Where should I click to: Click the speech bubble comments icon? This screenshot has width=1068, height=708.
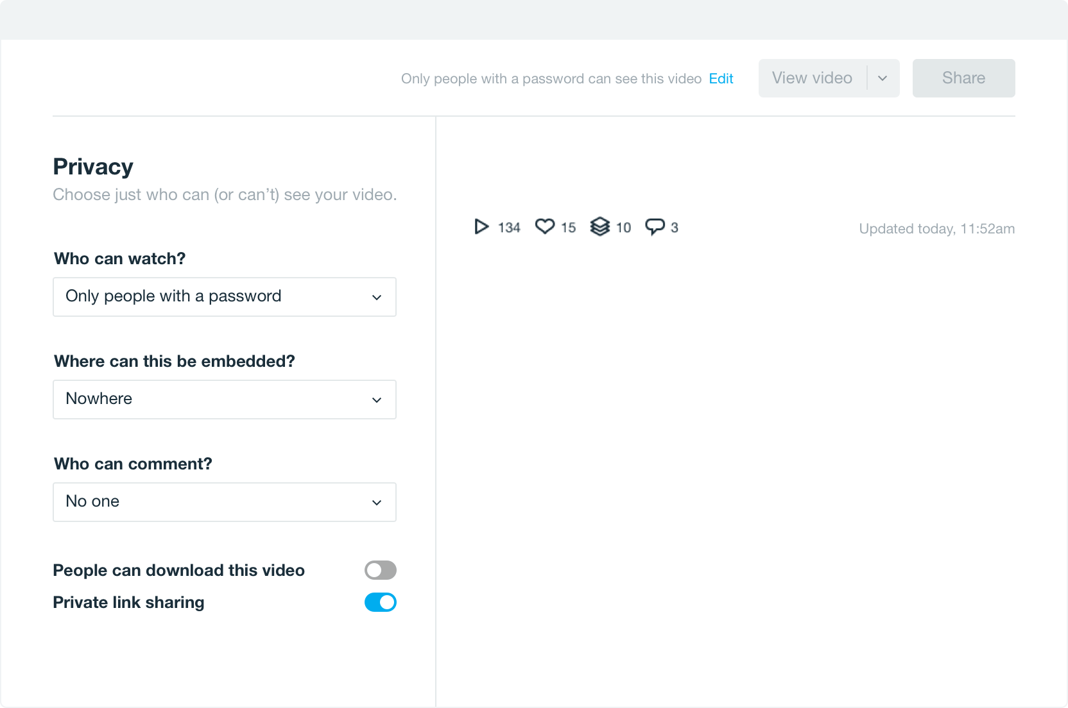click(655, 227)
